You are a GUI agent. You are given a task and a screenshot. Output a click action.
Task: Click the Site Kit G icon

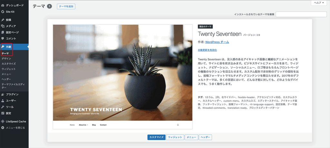pyautogui.click(x=3, y=12)
